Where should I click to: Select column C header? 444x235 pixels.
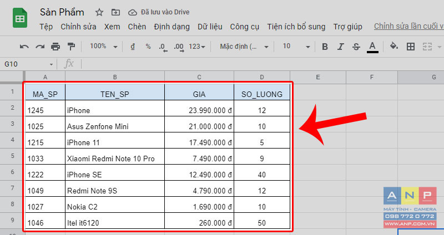199,77
